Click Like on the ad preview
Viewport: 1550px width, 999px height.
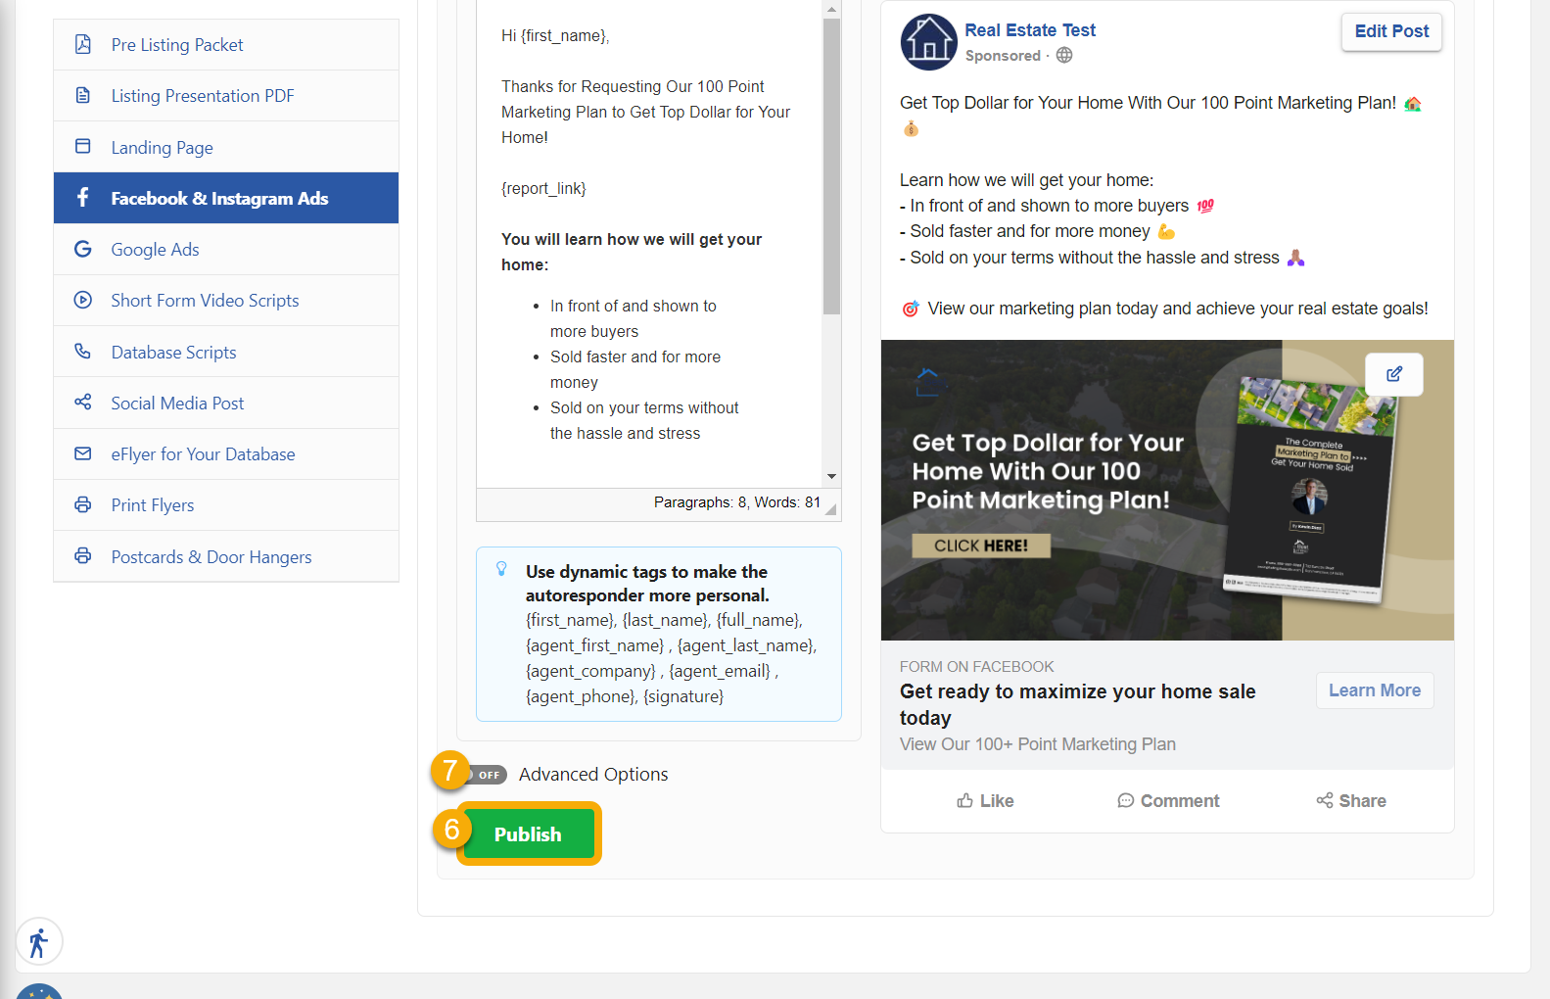[x=985, y=801]
